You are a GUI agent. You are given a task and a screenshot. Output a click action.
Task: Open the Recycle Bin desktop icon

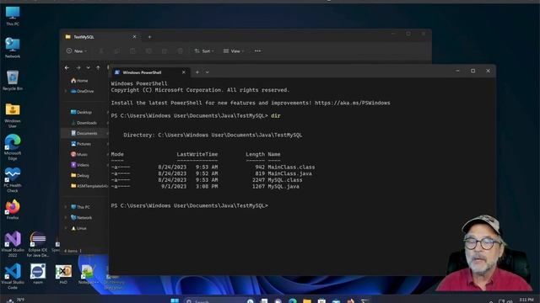point(13,81)
